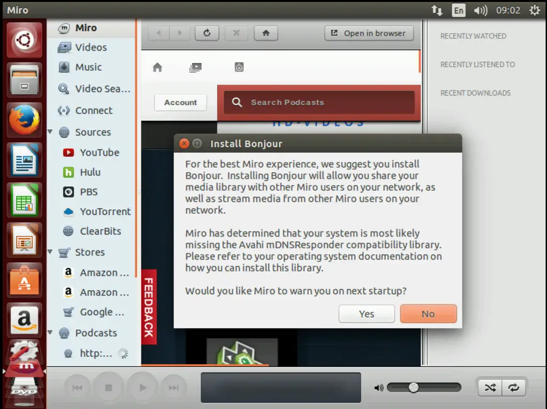The height and width of the screenshot is (409, 547).
Task: Open the system power gear menu
Action: click(534, 10)
